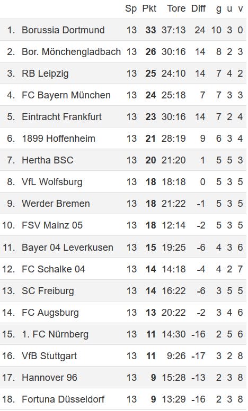This screenshot has width=248, height=411.
Task: Open Hertha BSC team row
Action: 123,160
